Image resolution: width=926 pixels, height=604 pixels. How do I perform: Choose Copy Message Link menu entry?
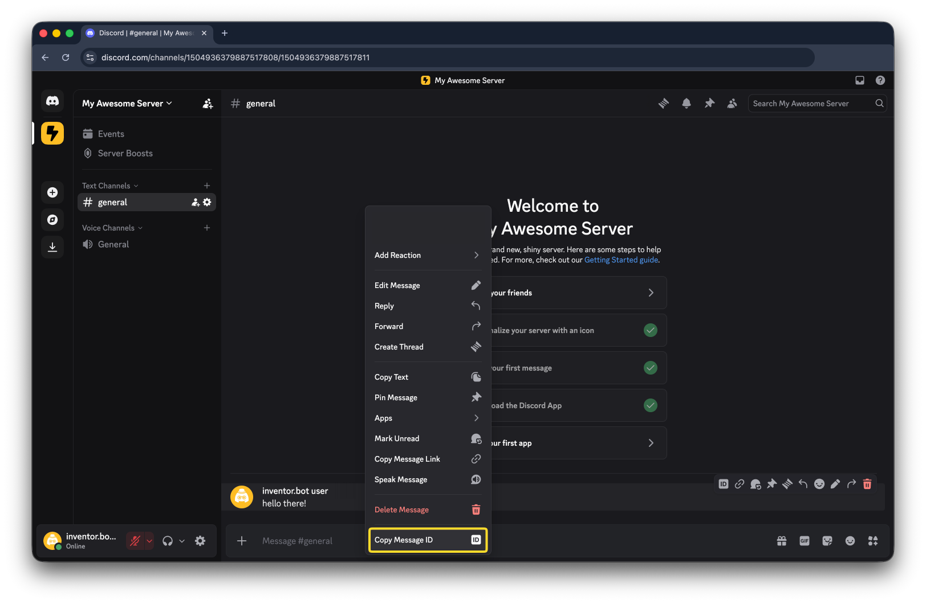(x=428, y=459)
